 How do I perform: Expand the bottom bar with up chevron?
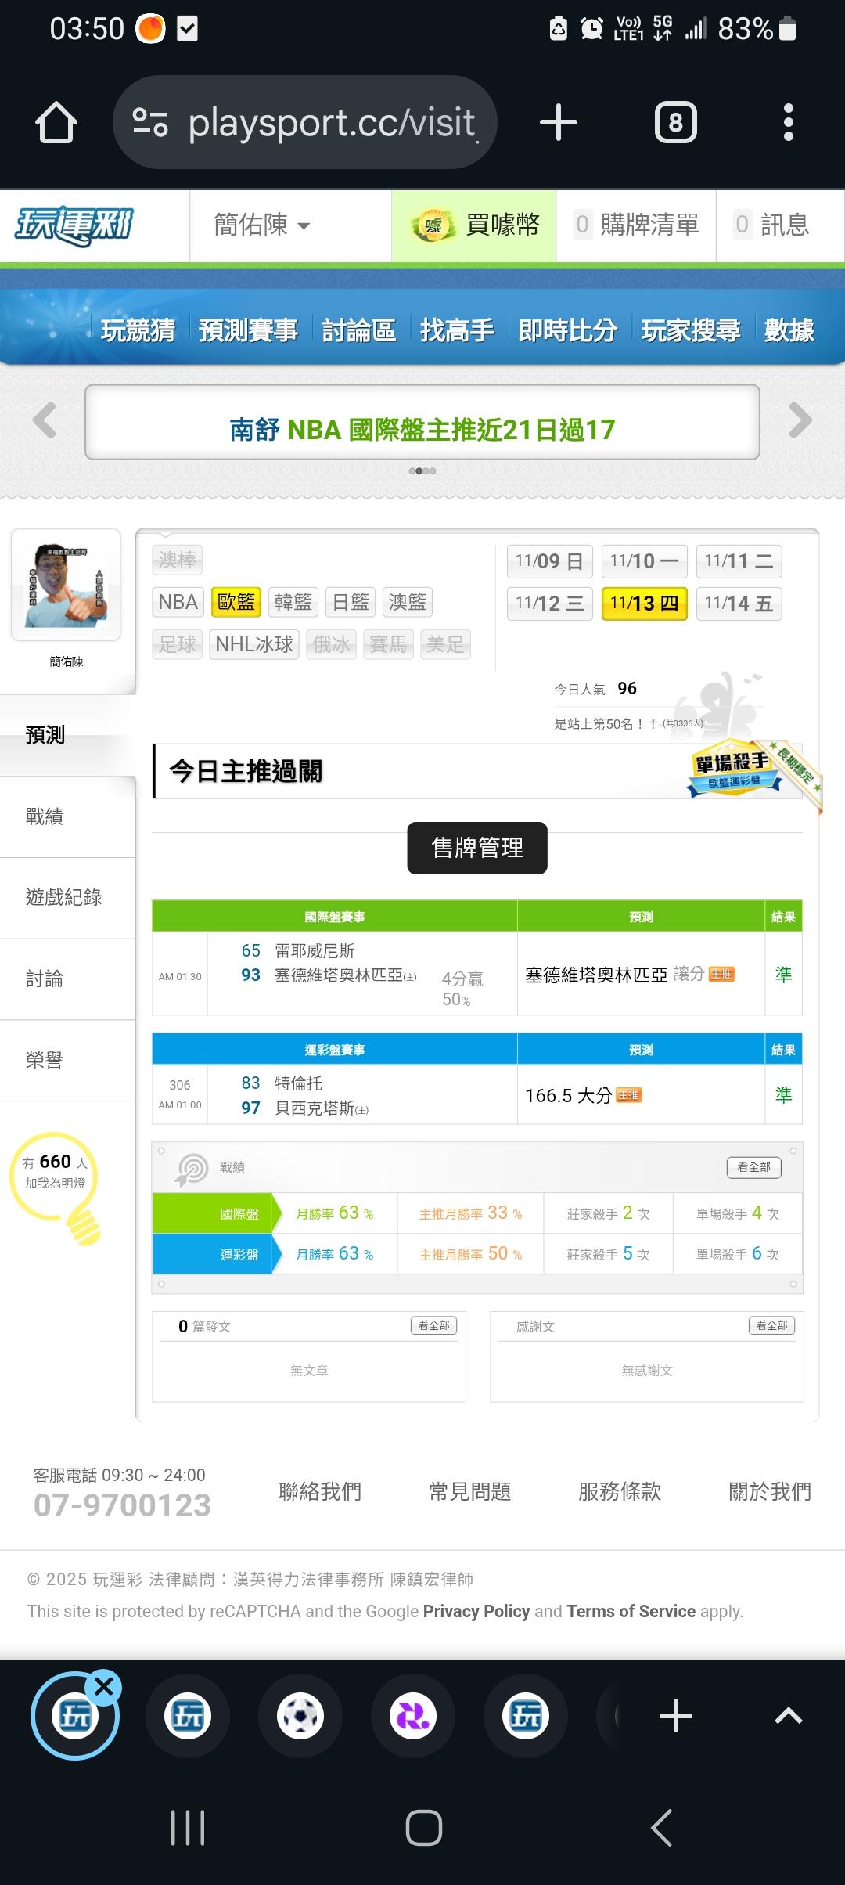coord(788,1717)
